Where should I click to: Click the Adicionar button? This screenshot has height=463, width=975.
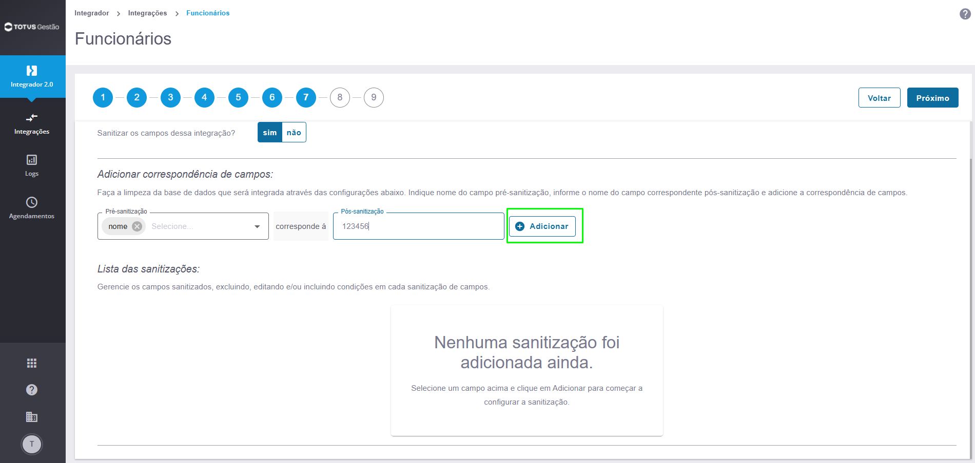pos(542,226)
